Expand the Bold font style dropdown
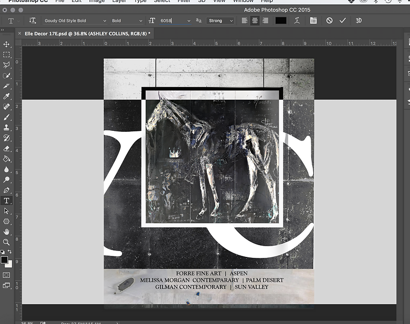 (127, 21)
